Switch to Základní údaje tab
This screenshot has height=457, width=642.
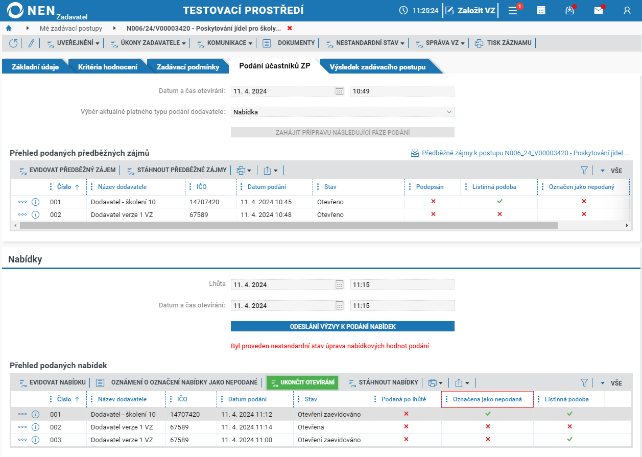point(35,67)
